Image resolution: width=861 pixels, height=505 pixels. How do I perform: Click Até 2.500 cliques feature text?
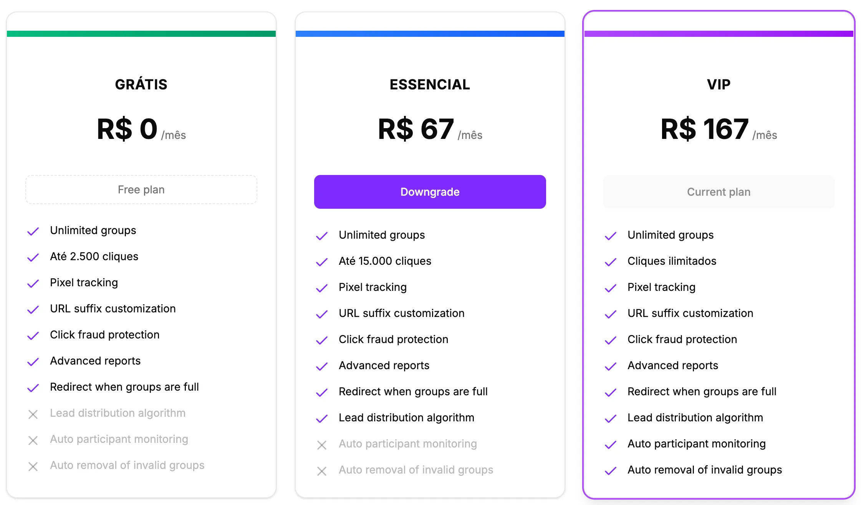[94, 256]
